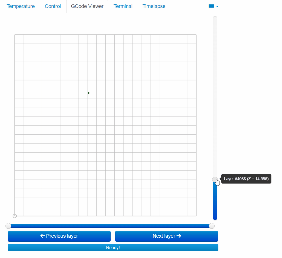Click the Layer #4088 tooltip

pyautogui.click(x=246, y=179)
